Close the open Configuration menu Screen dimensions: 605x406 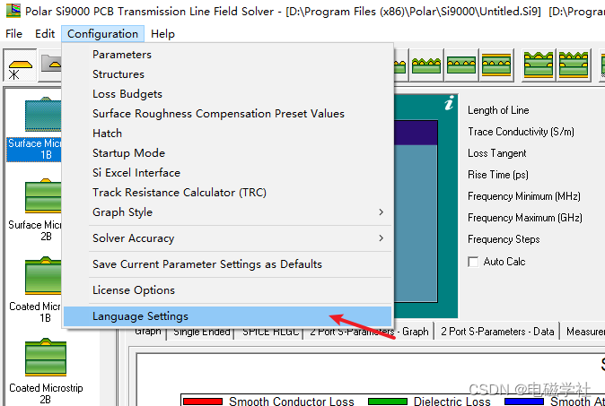pyautogui.click(x=102, y=34)
